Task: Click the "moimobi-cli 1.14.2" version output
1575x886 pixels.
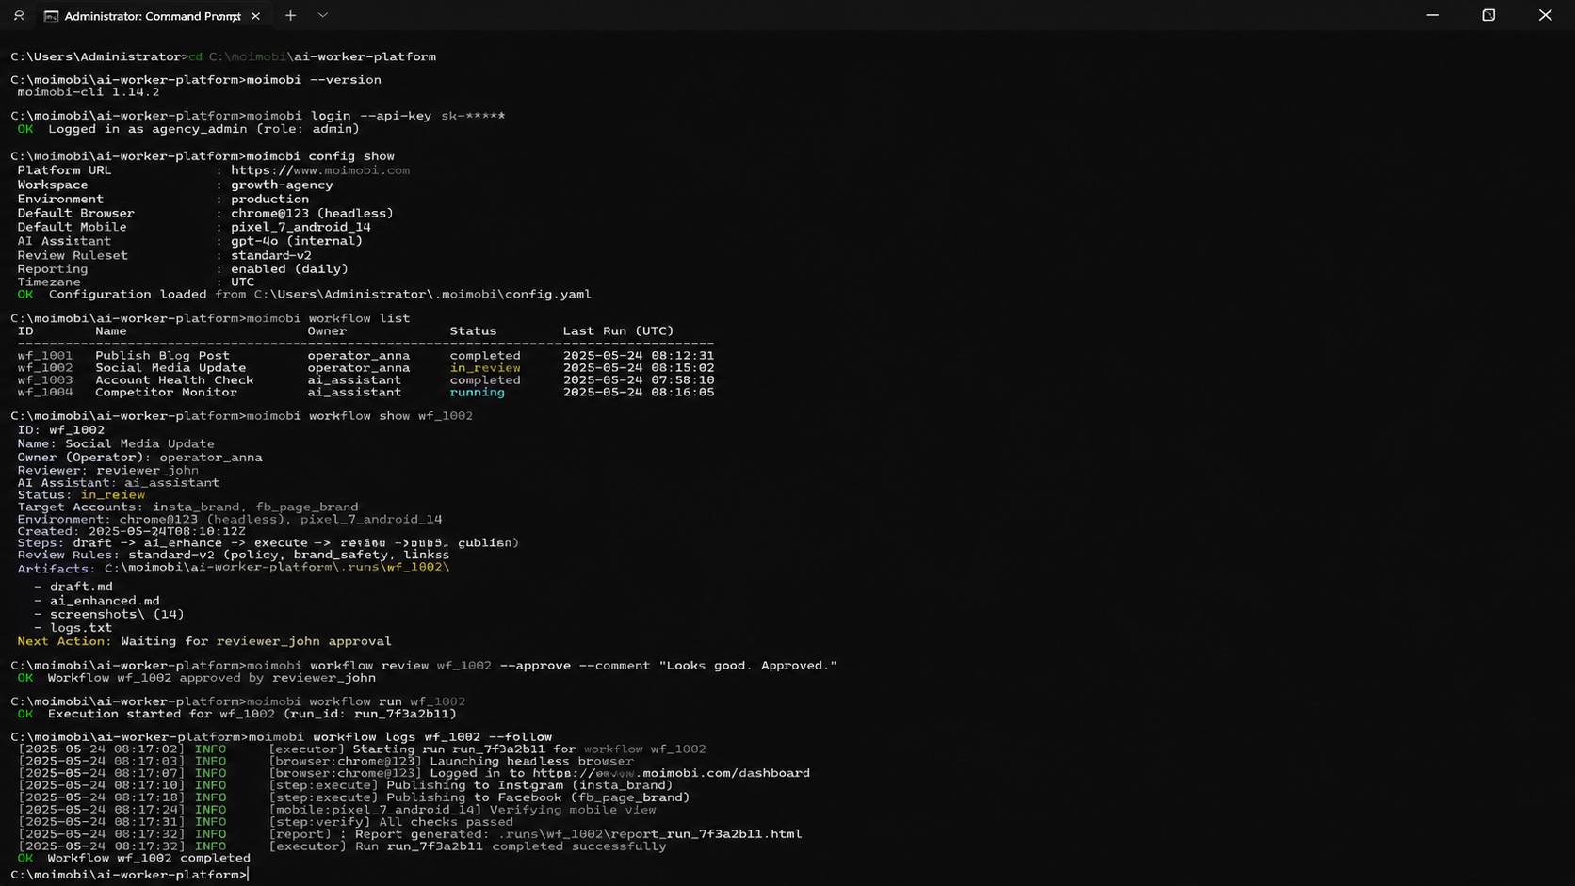Action: 89,92
